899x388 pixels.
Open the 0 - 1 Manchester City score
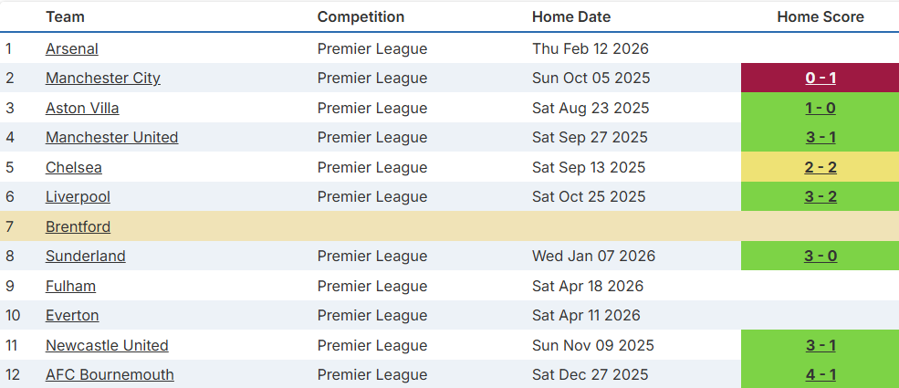tap(821, 78)
